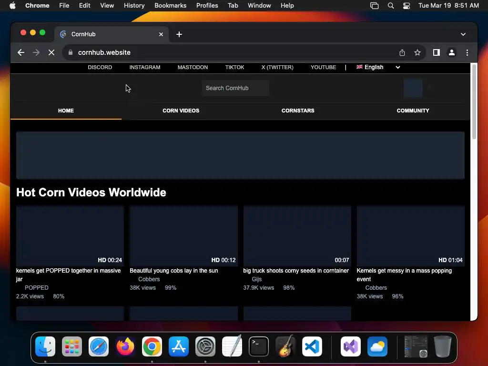
Task: Open Chrome three-dot menu
Action: pyautogui.click(x=467, y=52)
